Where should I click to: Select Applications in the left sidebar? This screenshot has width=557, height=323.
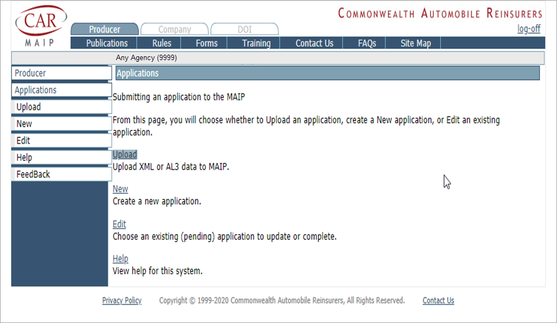(61, 90)
